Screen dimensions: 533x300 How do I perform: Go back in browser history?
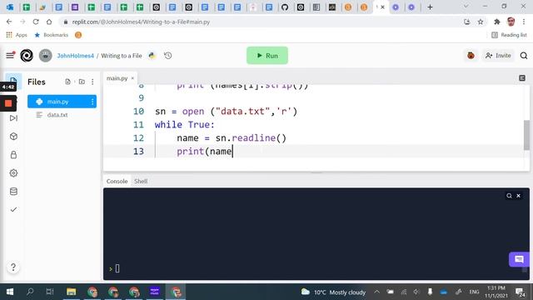9,22
